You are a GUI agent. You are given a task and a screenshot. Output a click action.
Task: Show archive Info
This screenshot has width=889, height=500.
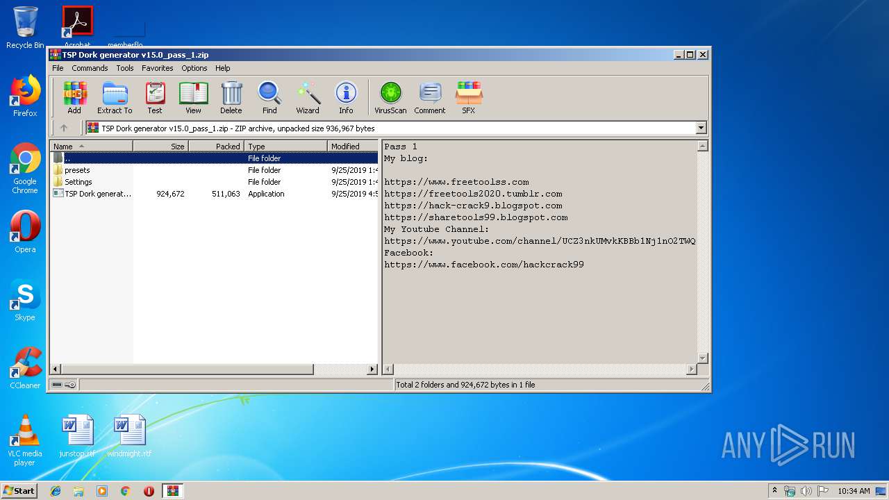346,97
